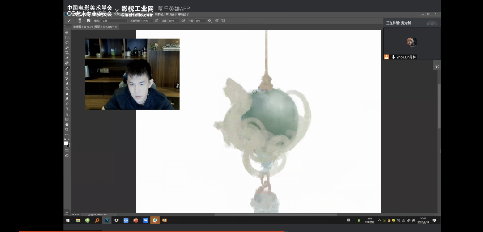Open the blending mode dropdown
Screen dimensions: 483x232
point(114,21)
